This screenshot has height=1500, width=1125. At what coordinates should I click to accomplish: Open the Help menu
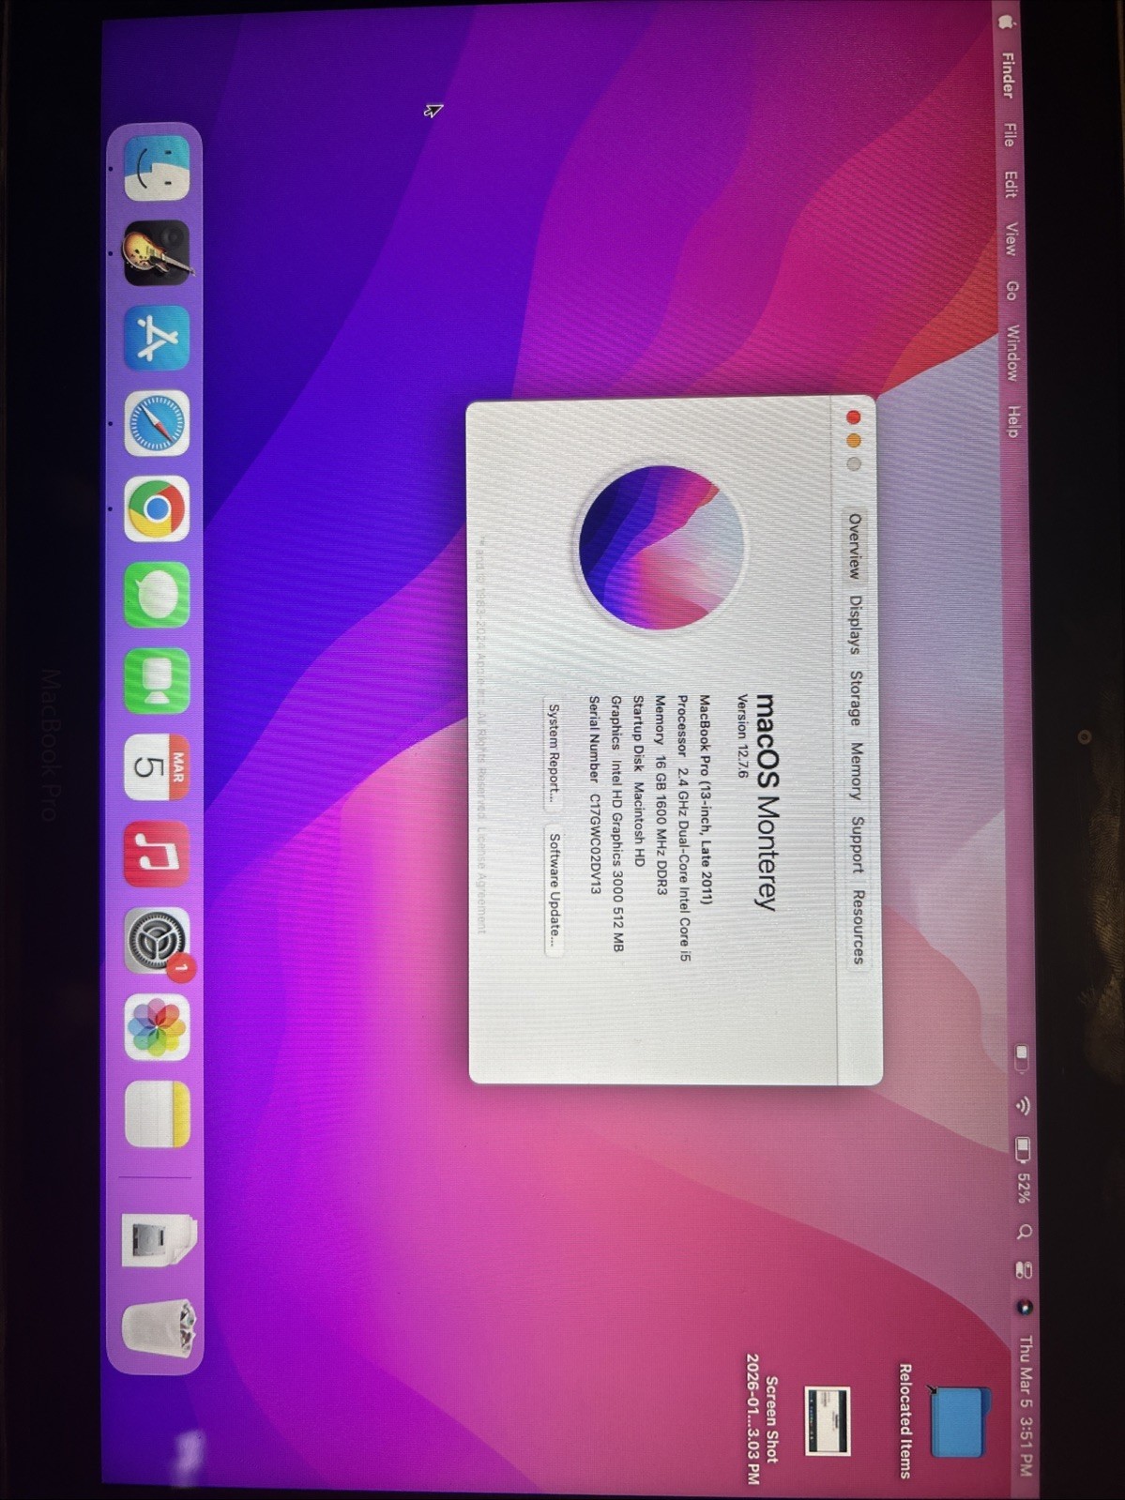coord(1013,421)
